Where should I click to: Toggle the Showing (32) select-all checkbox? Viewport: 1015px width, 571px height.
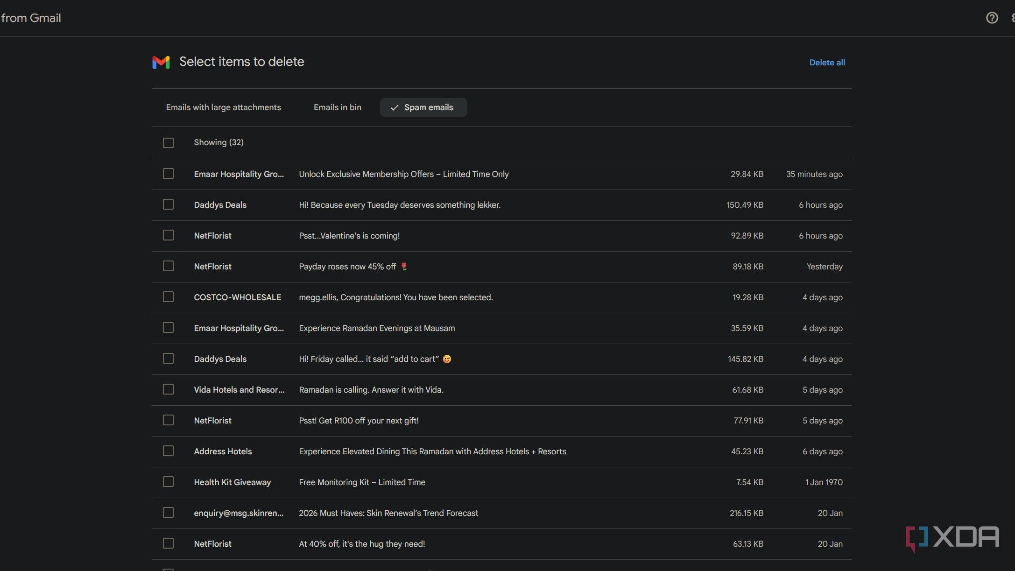168,142
